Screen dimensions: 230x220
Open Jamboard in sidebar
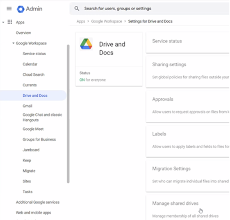tap(31, 150)
